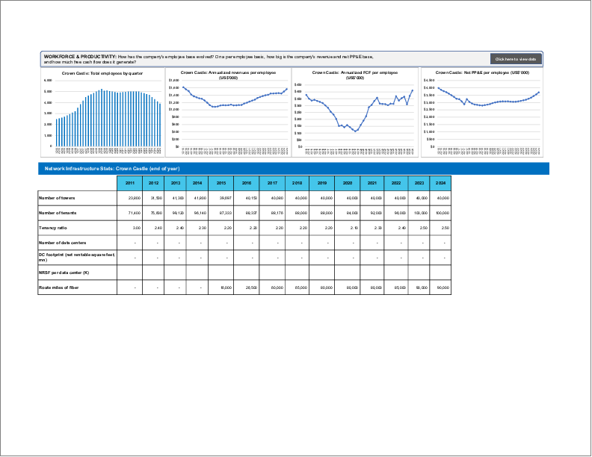Select the Annualized revenues per employee chart
592x457 pixels.
[227, 112]
